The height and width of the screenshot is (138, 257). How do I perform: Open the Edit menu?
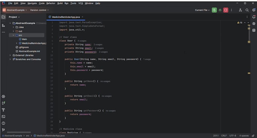tap(16, 3)
